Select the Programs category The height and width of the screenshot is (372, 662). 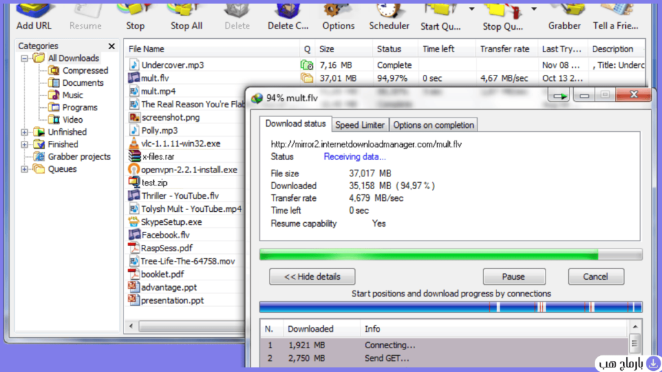point(80,107)
